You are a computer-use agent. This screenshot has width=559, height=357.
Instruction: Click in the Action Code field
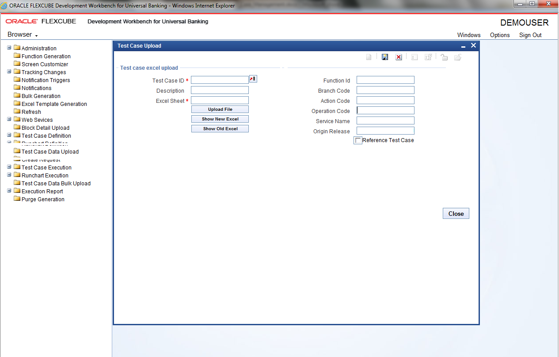pos(385,100)
